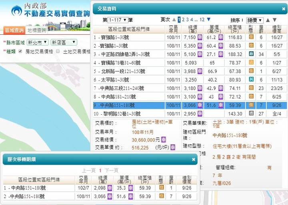Select row 中央路181~210號
Image resolution: width=288 pixels, height=205 pixels.
tap(190, 97)
